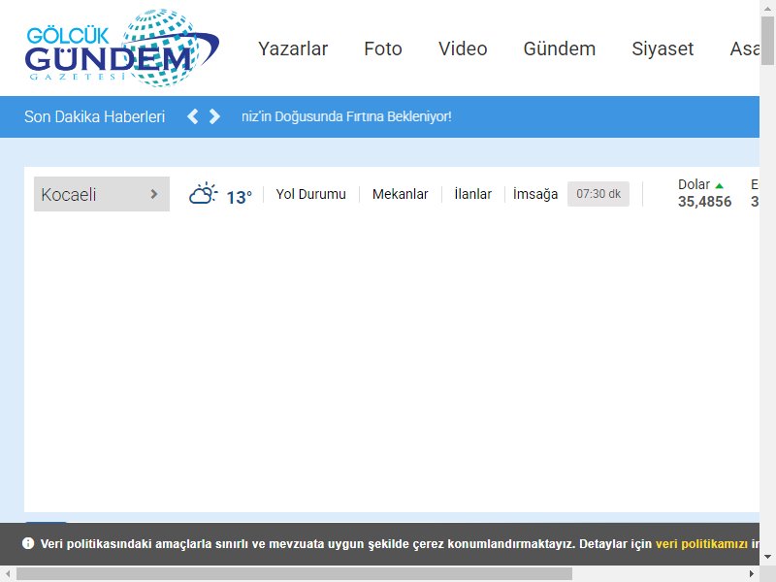Click the green Dolar up-arrow indicator
Viewport: 776px width, 582px height.
[x=720, y=185]
